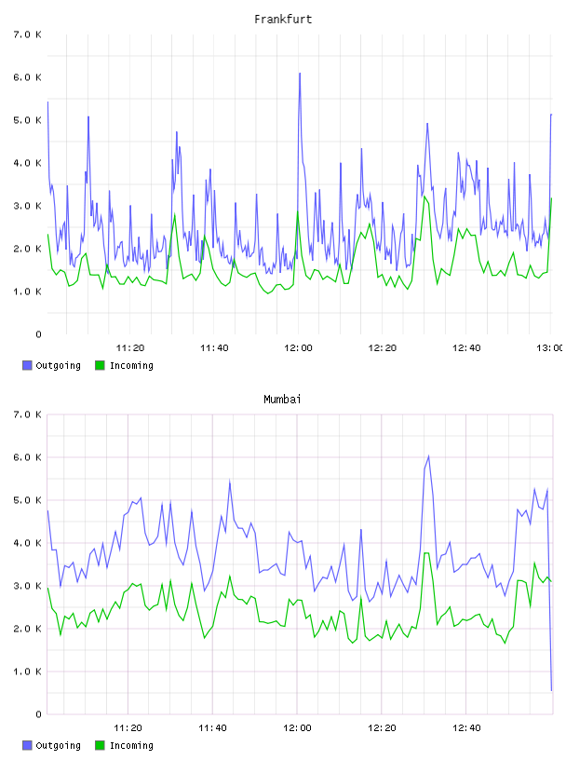
Task: Click the 11:20 time label on Mumbai
Action: click(128, 727)
